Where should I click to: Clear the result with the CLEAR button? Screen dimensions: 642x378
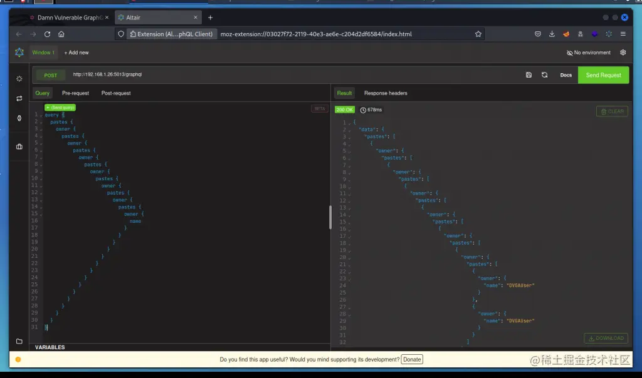coord(612,111)
